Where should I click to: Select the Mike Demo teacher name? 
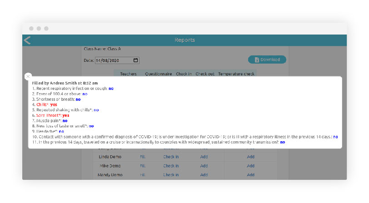(110, 166)
